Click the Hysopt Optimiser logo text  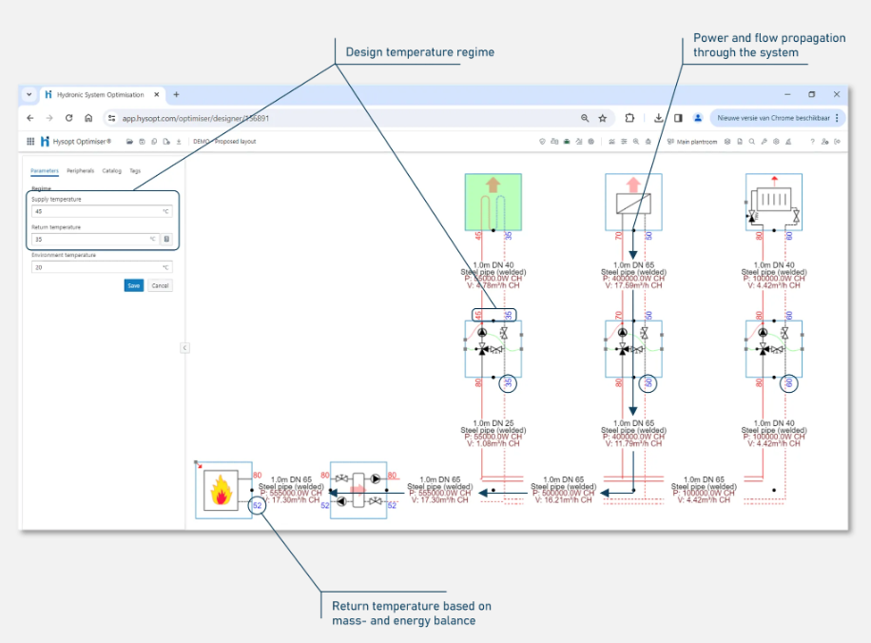[82, 142]
